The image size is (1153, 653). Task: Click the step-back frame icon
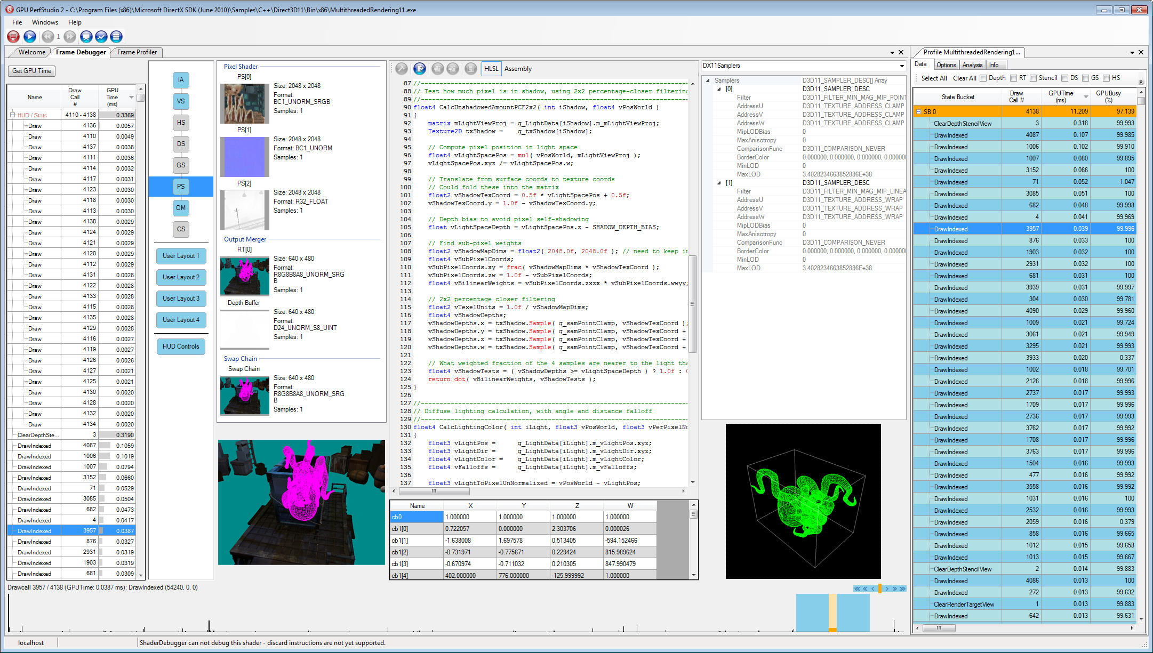coord(48,36)
